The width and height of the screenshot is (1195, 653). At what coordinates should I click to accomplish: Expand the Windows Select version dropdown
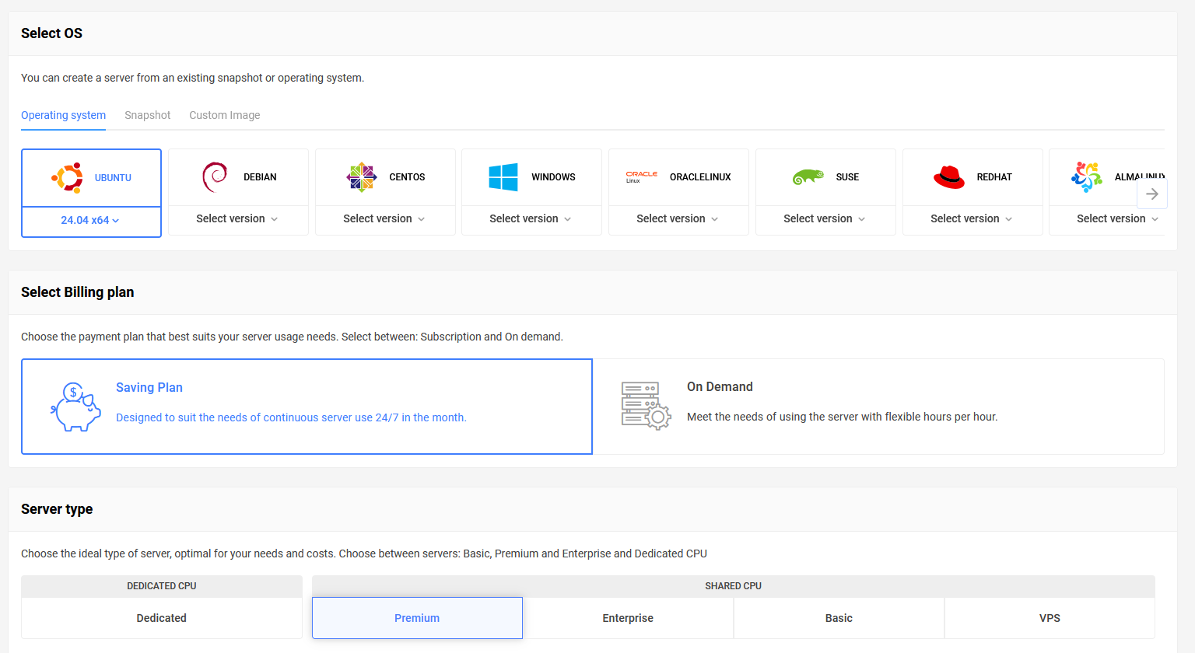click(x=531, y=219)
